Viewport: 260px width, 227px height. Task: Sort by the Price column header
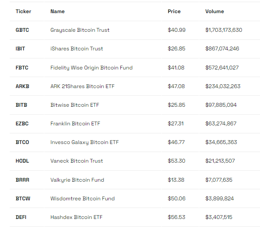pos(174,11)
